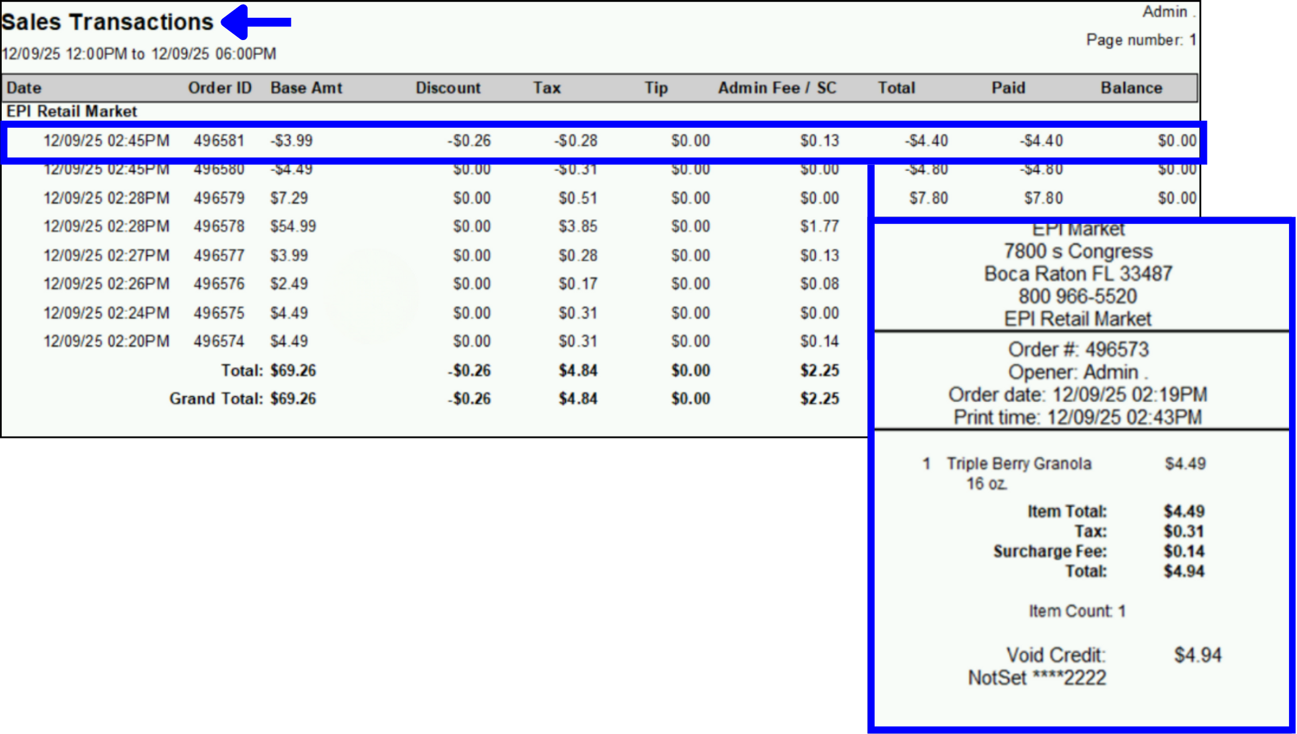The height and width of the screenshot is (734, 1297).
Task: Click the Admin Fee / SC column header
Action: [777, 88]
